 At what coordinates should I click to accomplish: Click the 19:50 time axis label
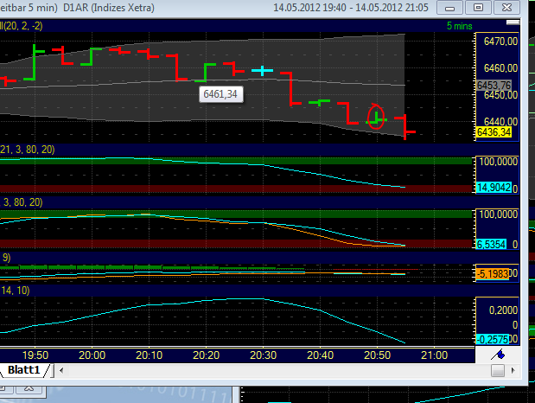(x=35, y=355)
